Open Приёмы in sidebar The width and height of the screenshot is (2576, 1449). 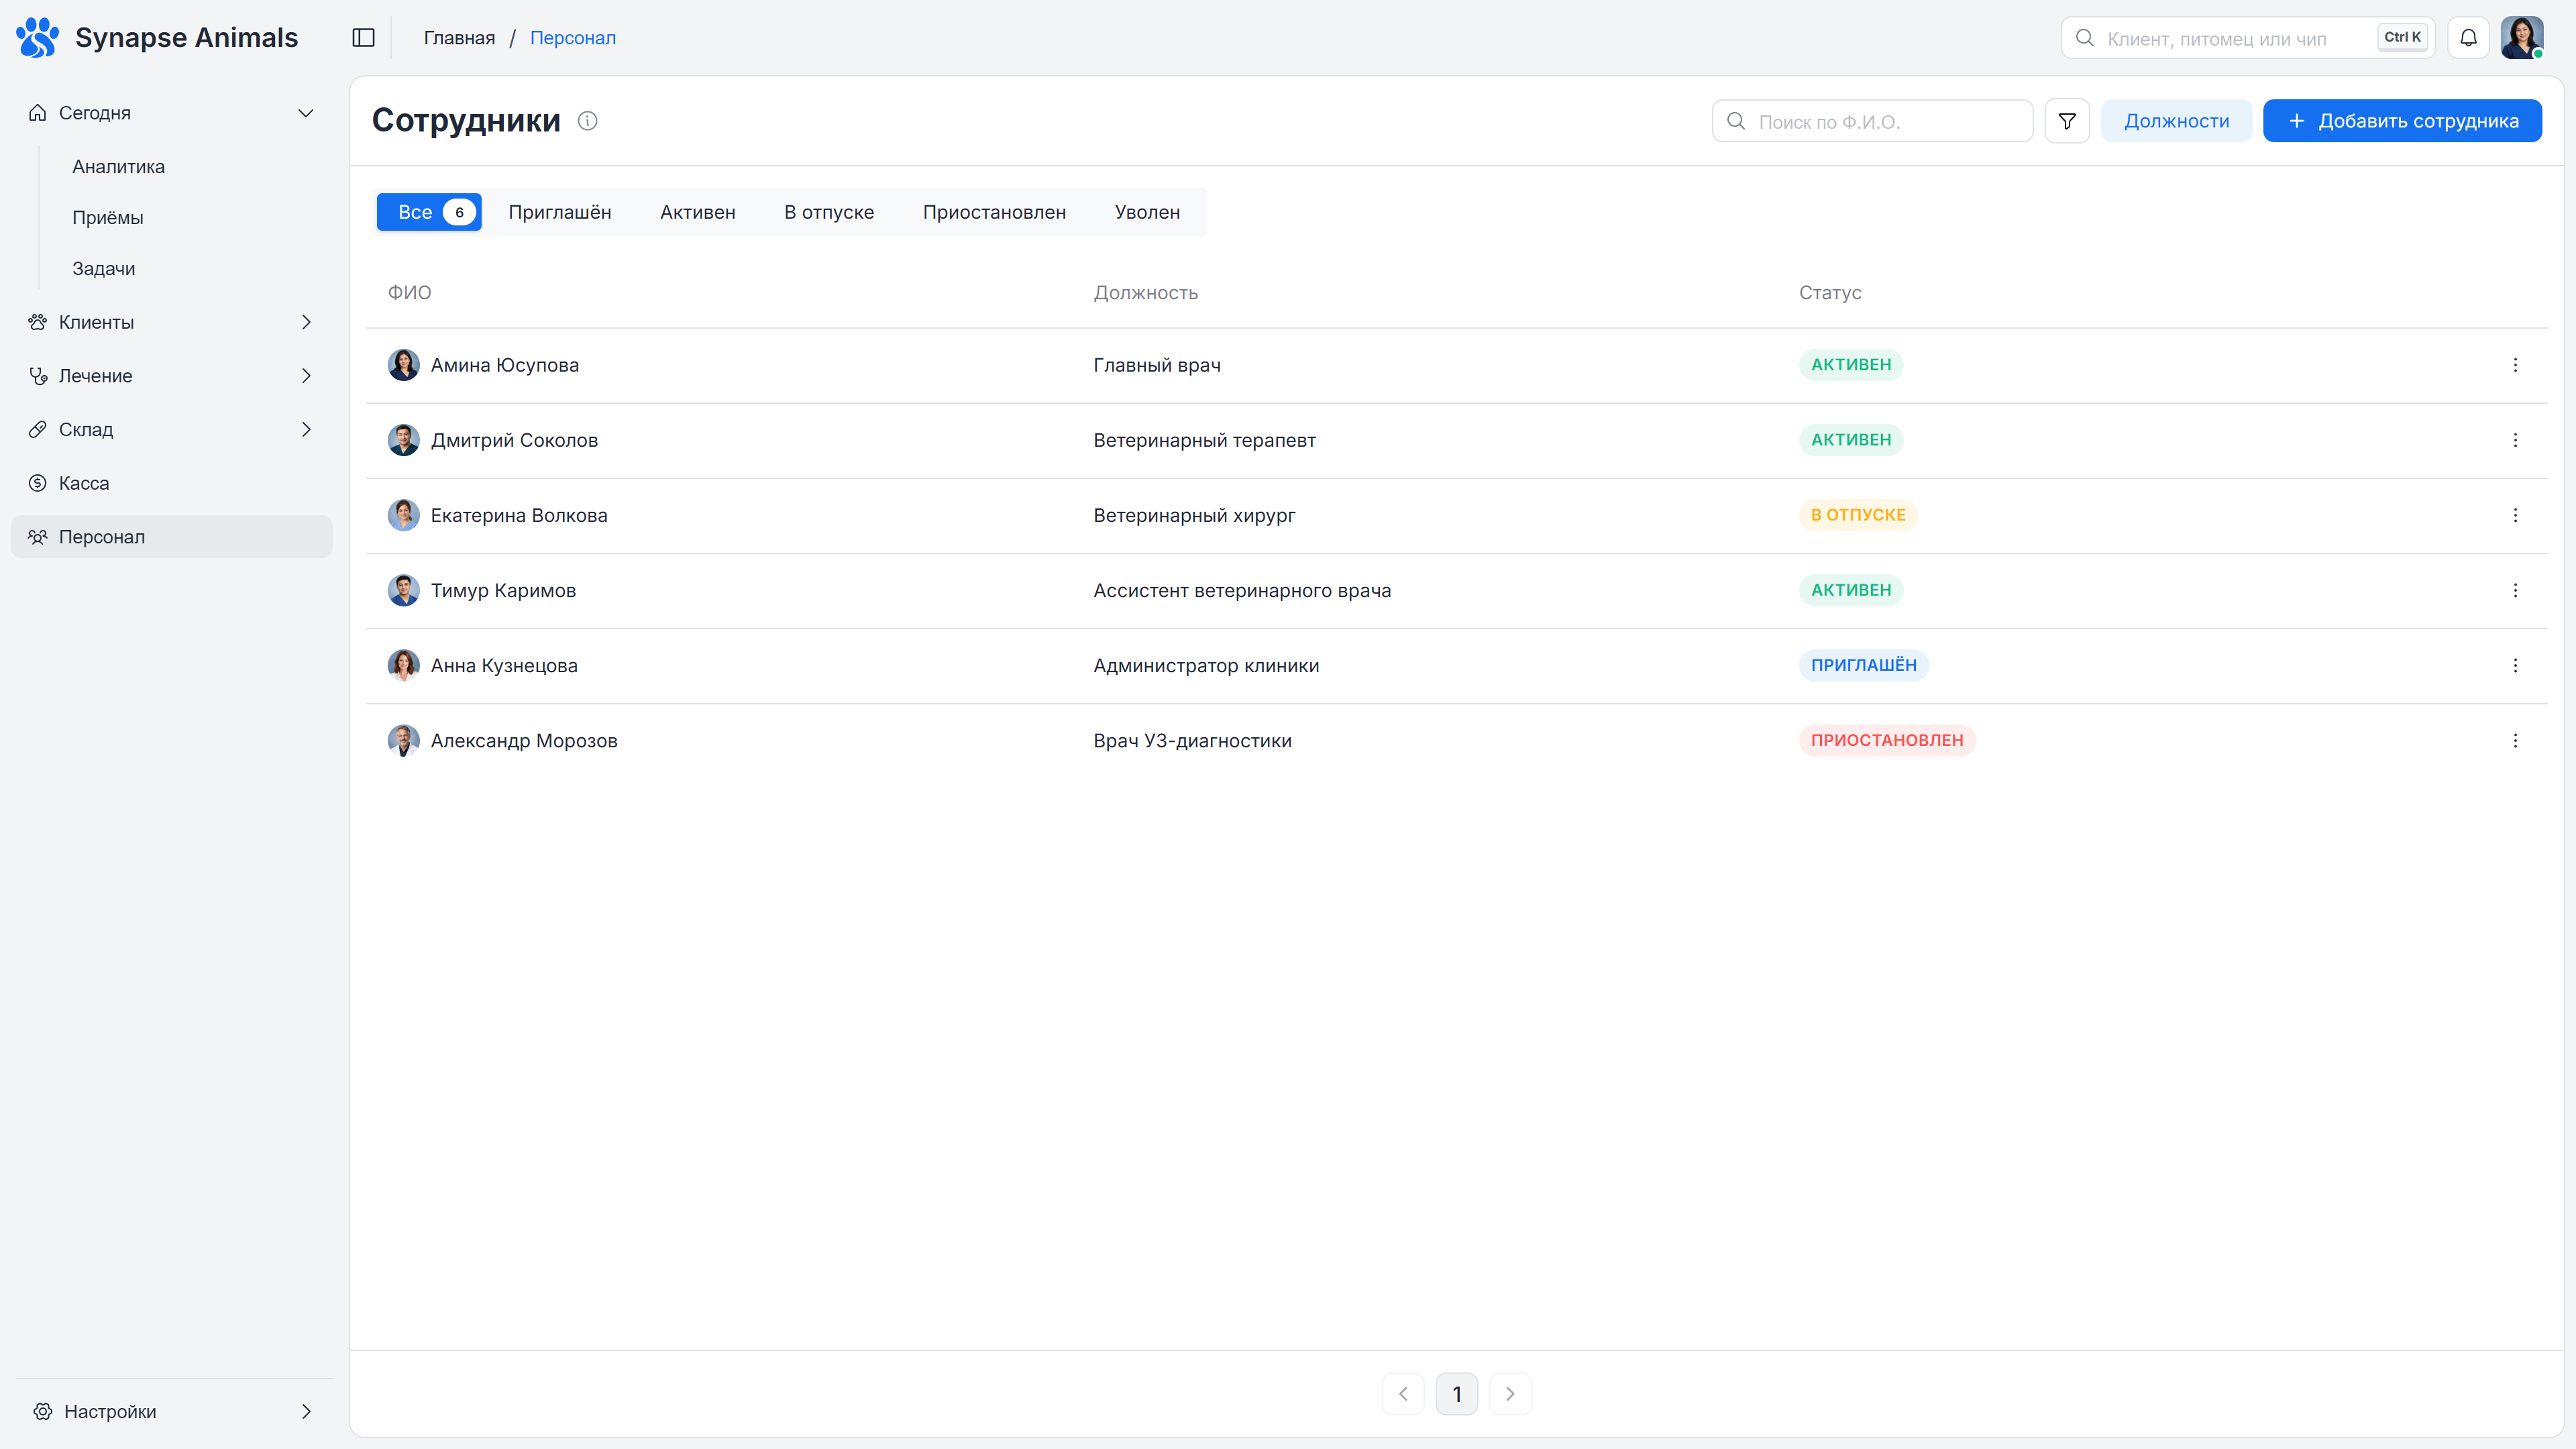point(108,218)
